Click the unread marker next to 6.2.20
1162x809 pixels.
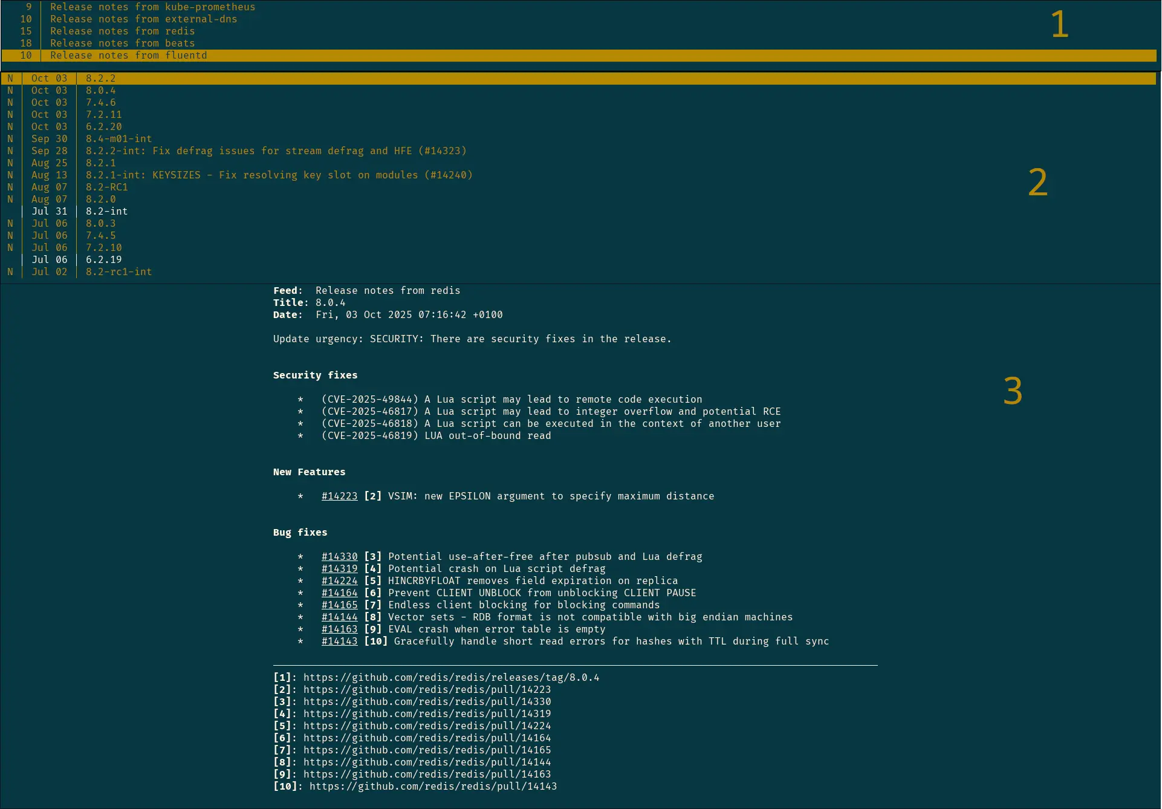(x=10, y=126)
